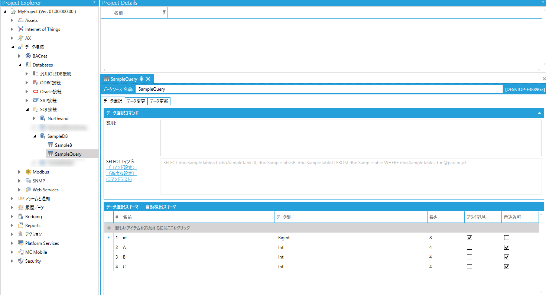Screen dimensions: 546x295
Task: Open the （コマンド設定） link
Action: click(121, 168)
